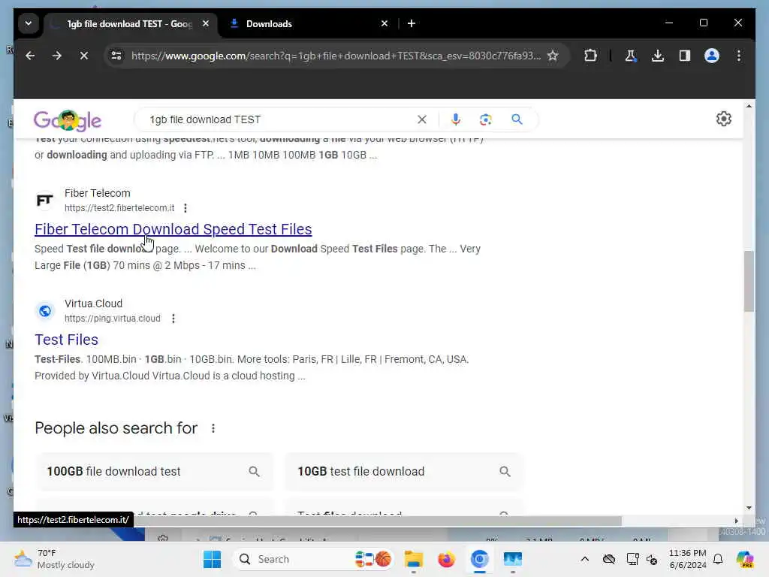This screenshot has height=577, width=769.
Task: Open File Explorer from the taskbar
Action: pos(414,559)
